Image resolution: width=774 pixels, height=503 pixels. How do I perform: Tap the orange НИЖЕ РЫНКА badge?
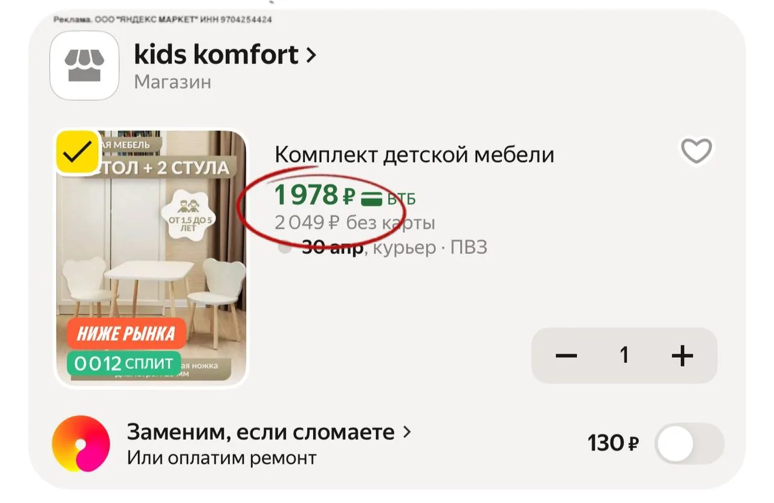126,333
